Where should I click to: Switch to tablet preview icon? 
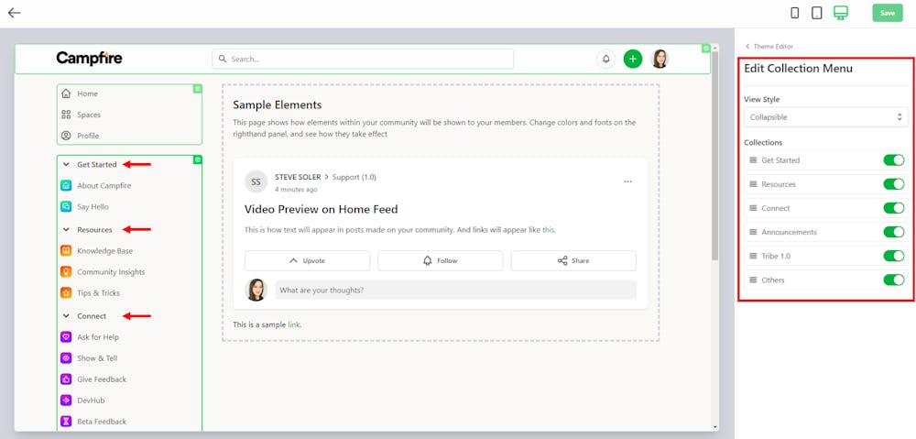click(x=816, y=13)
